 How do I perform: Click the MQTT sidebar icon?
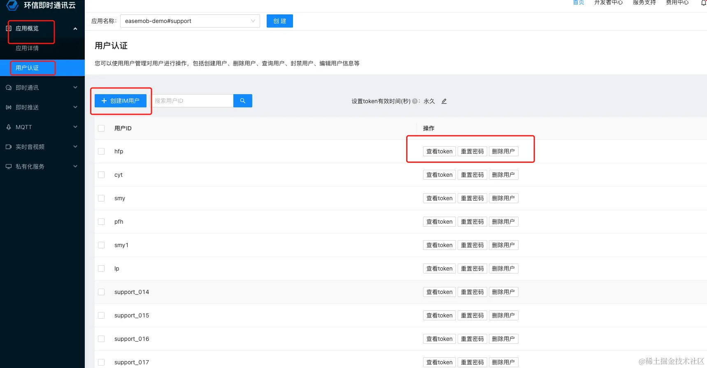click(9, 127)
